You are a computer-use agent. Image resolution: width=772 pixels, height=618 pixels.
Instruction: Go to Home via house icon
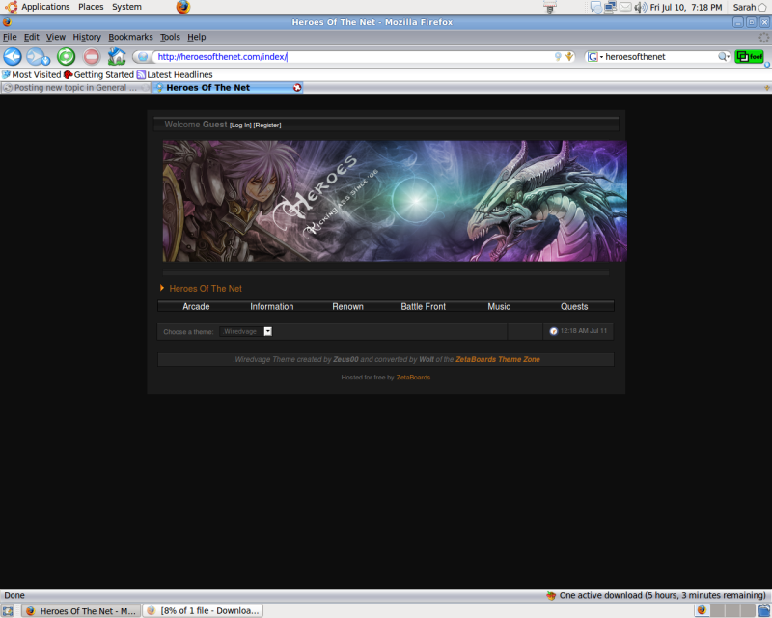pos(117,57)
